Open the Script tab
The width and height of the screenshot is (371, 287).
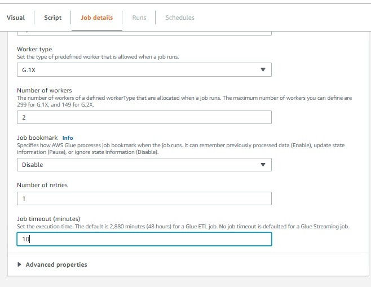(x=53, y=17)
